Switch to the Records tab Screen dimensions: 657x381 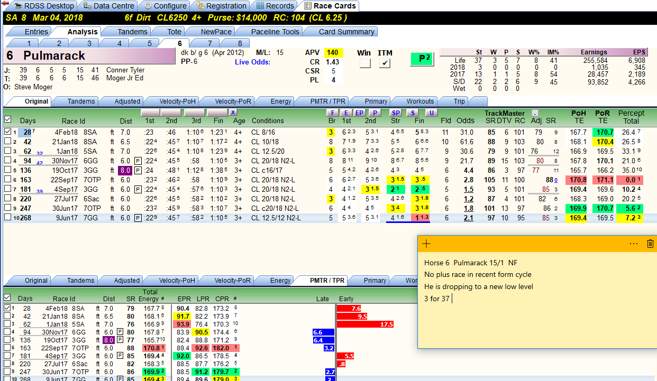[274, 6]
